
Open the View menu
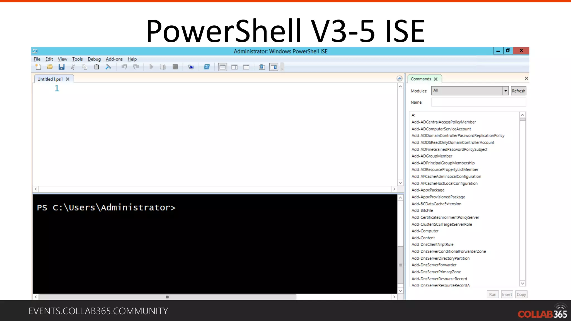tap(62, 59)
